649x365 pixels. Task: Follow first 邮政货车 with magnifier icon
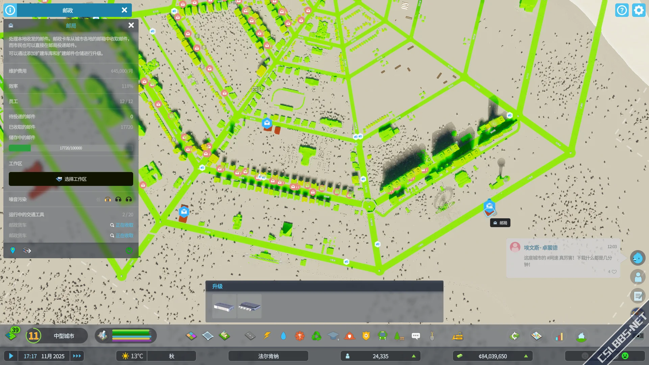(x=112, y=225)
